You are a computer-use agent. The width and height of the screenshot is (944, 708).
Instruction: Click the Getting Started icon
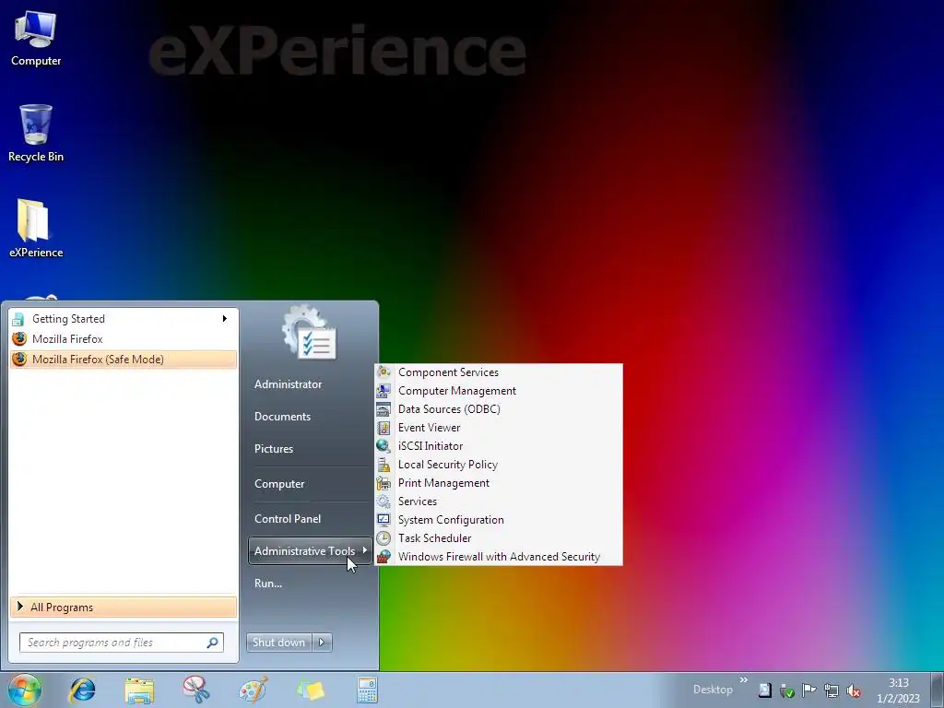[18, 319]
